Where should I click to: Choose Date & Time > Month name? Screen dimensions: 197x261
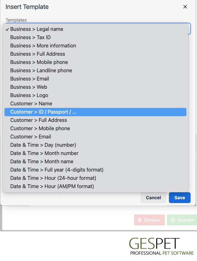[95, 162]
